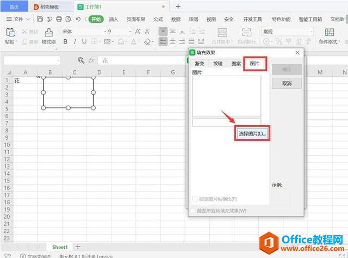Click the formula bar showing 花

(141, 60)
